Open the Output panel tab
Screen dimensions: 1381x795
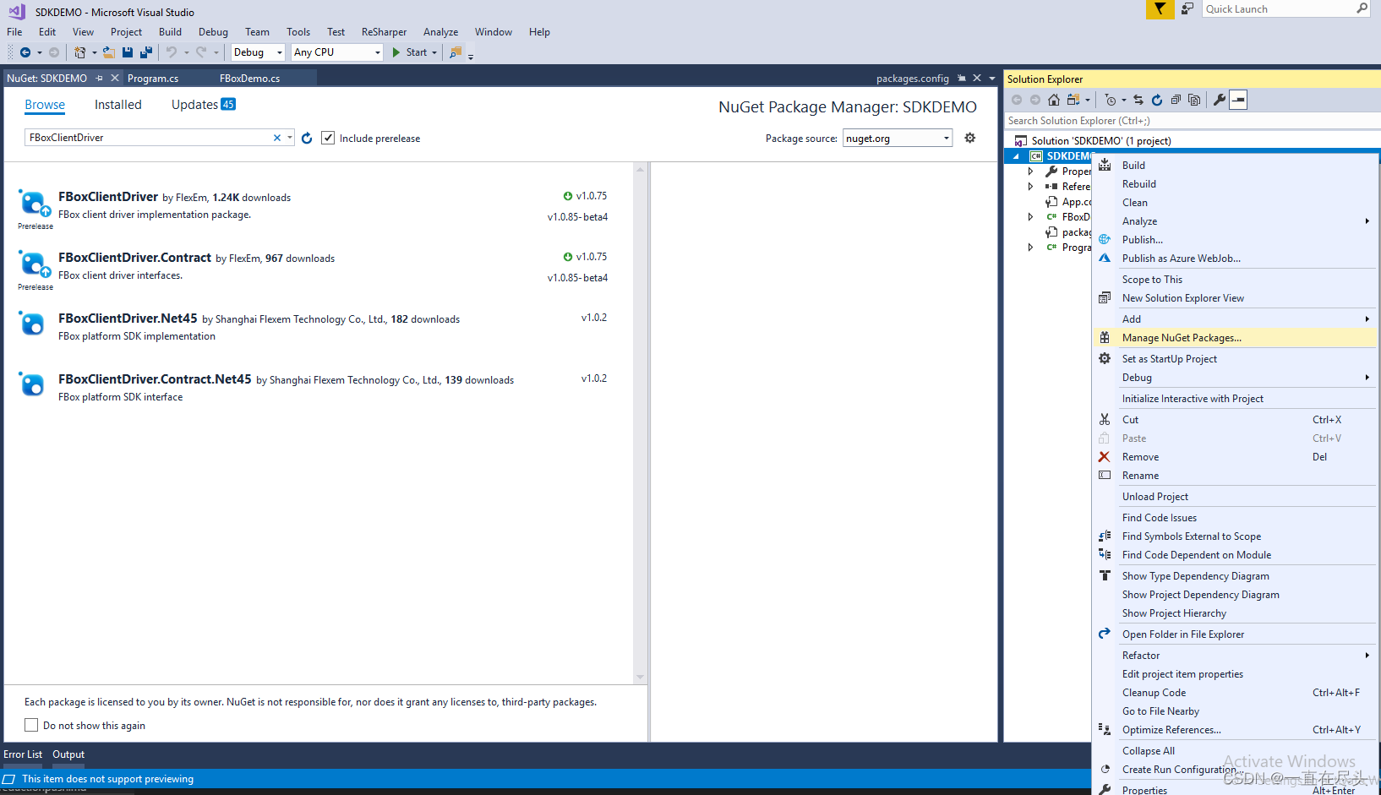[68, 754]
